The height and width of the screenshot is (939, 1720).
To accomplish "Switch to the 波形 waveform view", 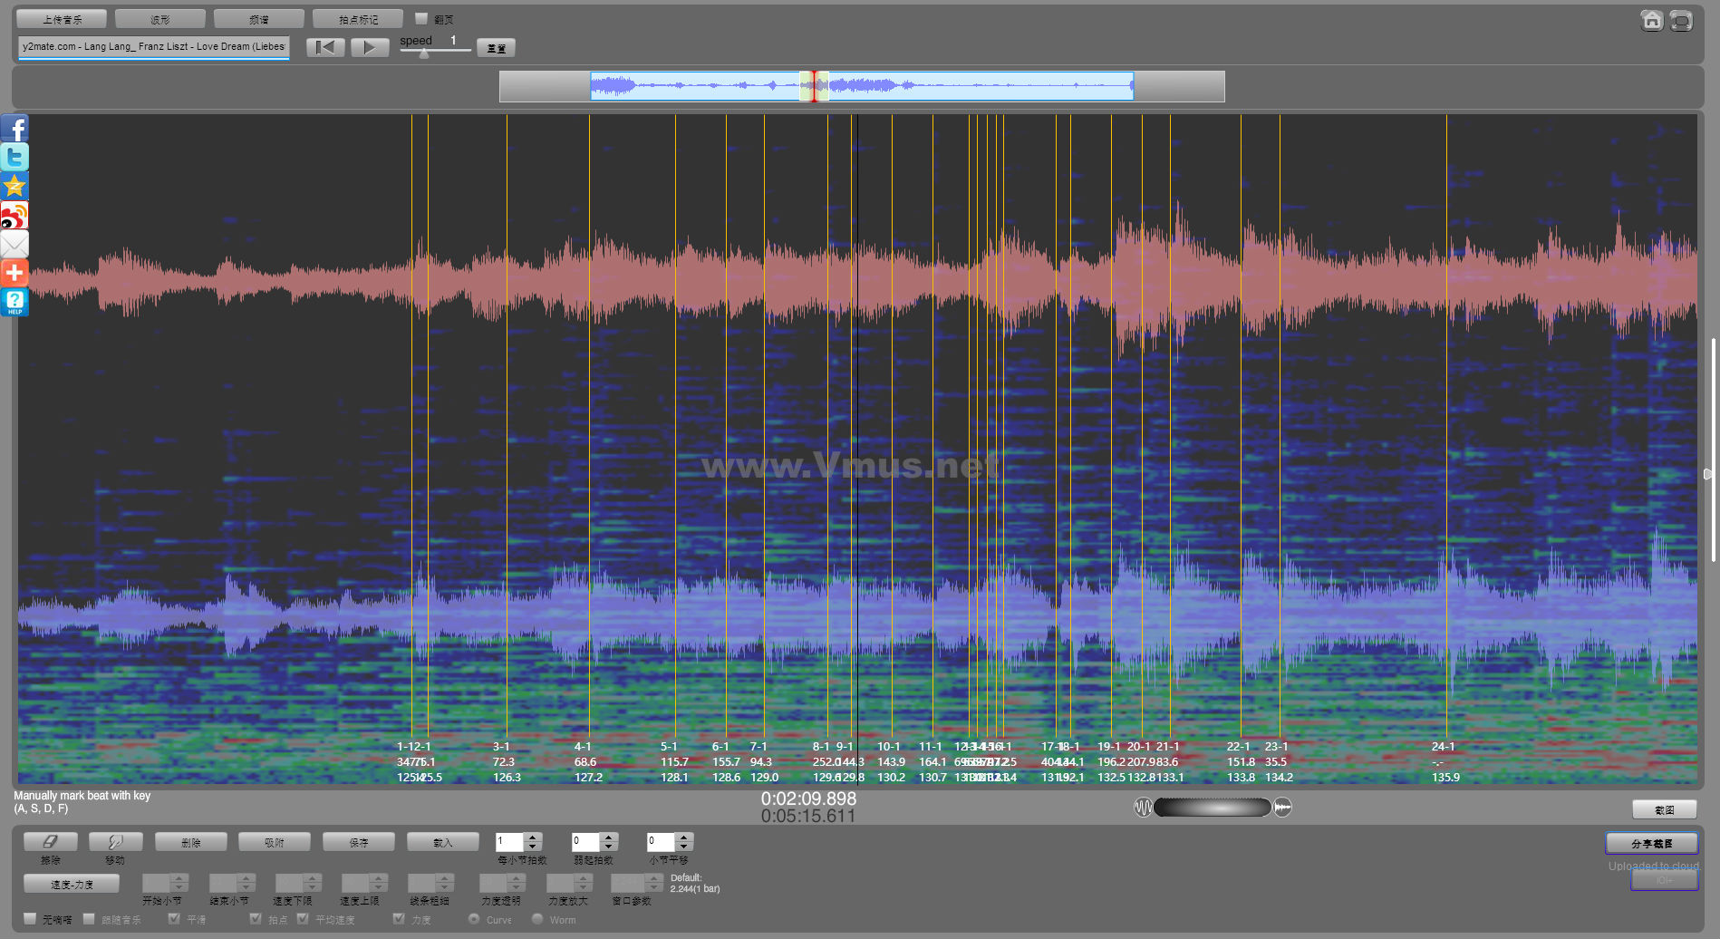I will pyautogui.click(x=160, y=19).
